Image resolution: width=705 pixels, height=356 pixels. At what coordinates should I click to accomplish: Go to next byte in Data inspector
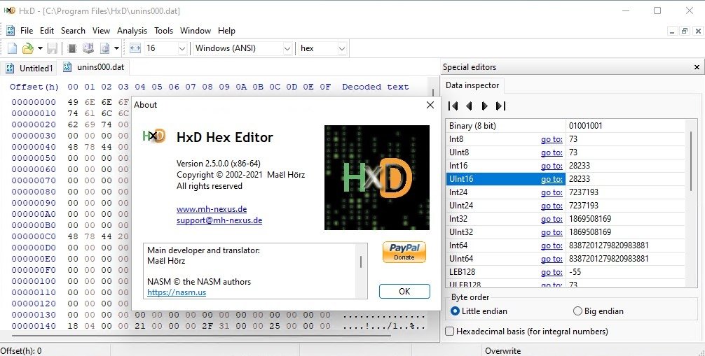tap(485, 106)
